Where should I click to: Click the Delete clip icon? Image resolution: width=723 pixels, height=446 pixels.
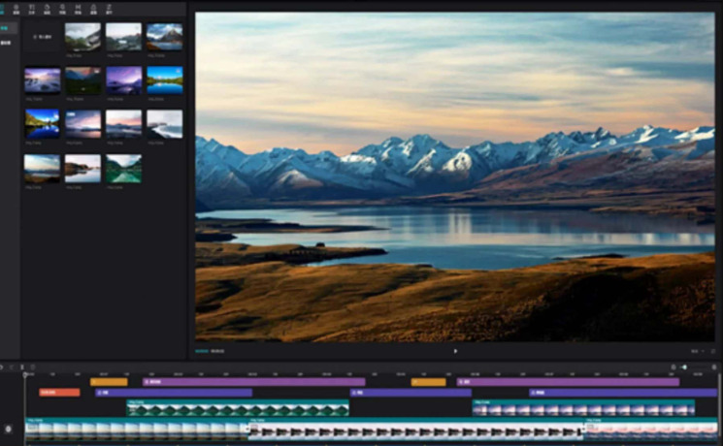pos(32,367)
